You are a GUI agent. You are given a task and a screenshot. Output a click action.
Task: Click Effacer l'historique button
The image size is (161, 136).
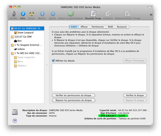[135, 60]
